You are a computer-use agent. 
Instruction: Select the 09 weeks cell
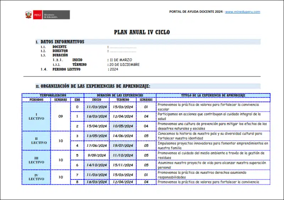61,116
